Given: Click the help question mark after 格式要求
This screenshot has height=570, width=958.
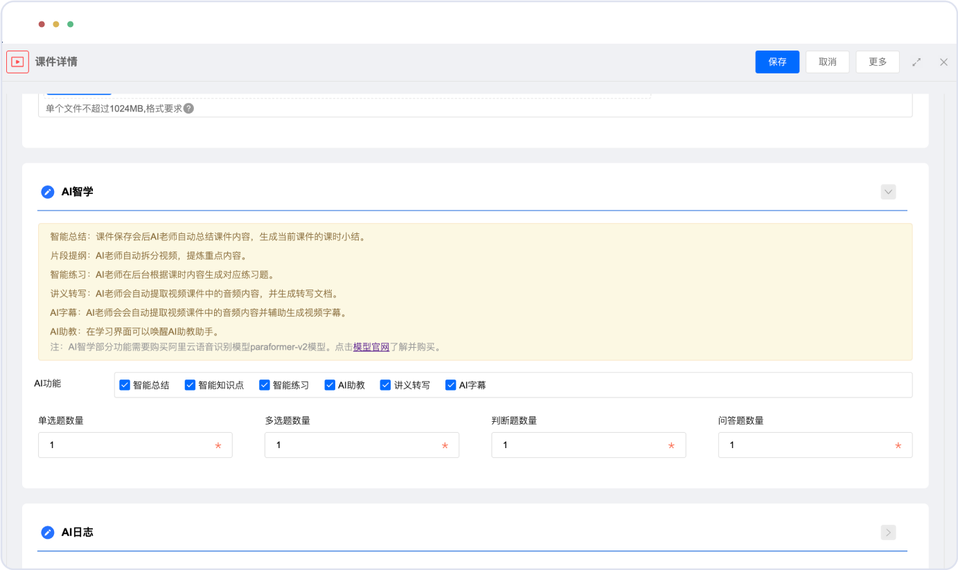Looking at the screenshot, I should point(188,109).
